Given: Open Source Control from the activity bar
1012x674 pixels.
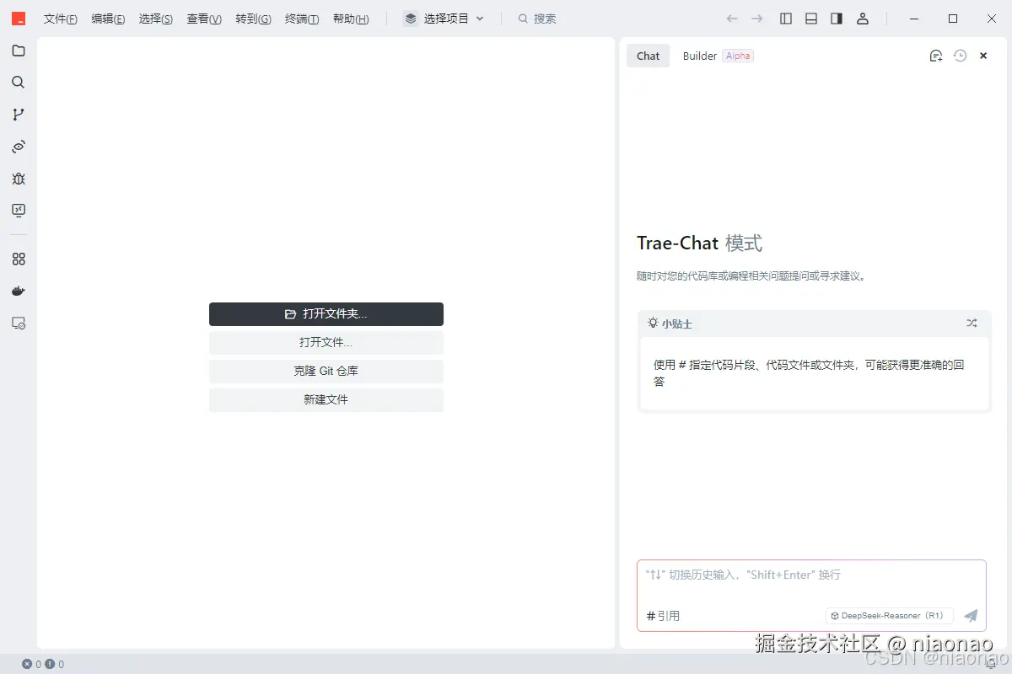Looking at the screenshot, I should pyautogui.click(x=19, y=114).
